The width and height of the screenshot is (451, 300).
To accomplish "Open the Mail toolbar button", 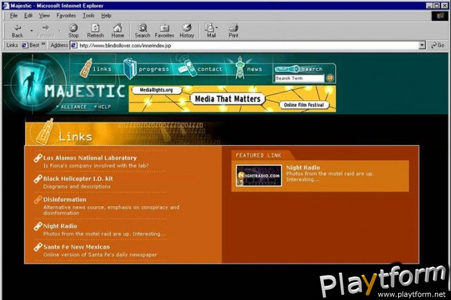I will (x=211, y=31).
